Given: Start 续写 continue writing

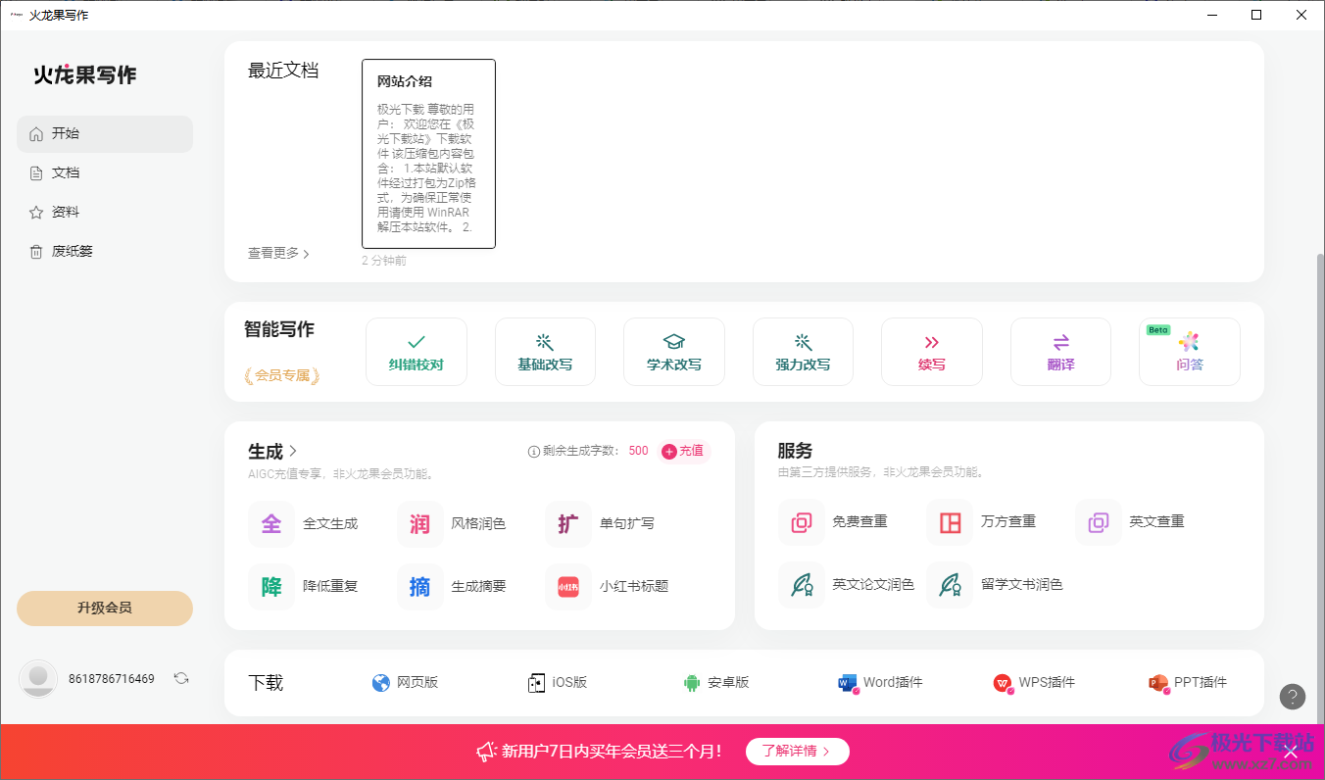Looking at the screenshot, I should tap(932, 352).
